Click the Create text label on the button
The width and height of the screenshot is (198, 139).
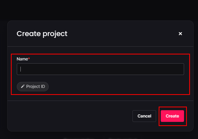(x=172, y=116)
